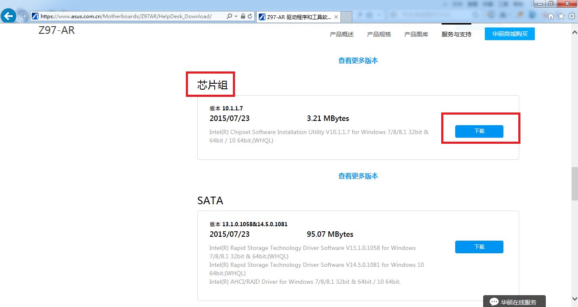578x307 pixels.
Task: Download the SATA driver package
Action: [x=479, y=247]
